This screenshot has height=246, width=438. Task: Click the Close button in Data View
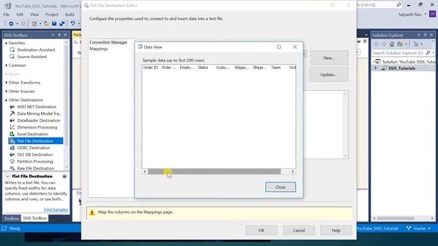click(x=280, y=187)
